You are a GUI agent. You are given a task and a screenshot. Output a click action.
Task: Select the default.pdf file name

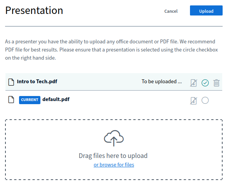tap(56, 100)
